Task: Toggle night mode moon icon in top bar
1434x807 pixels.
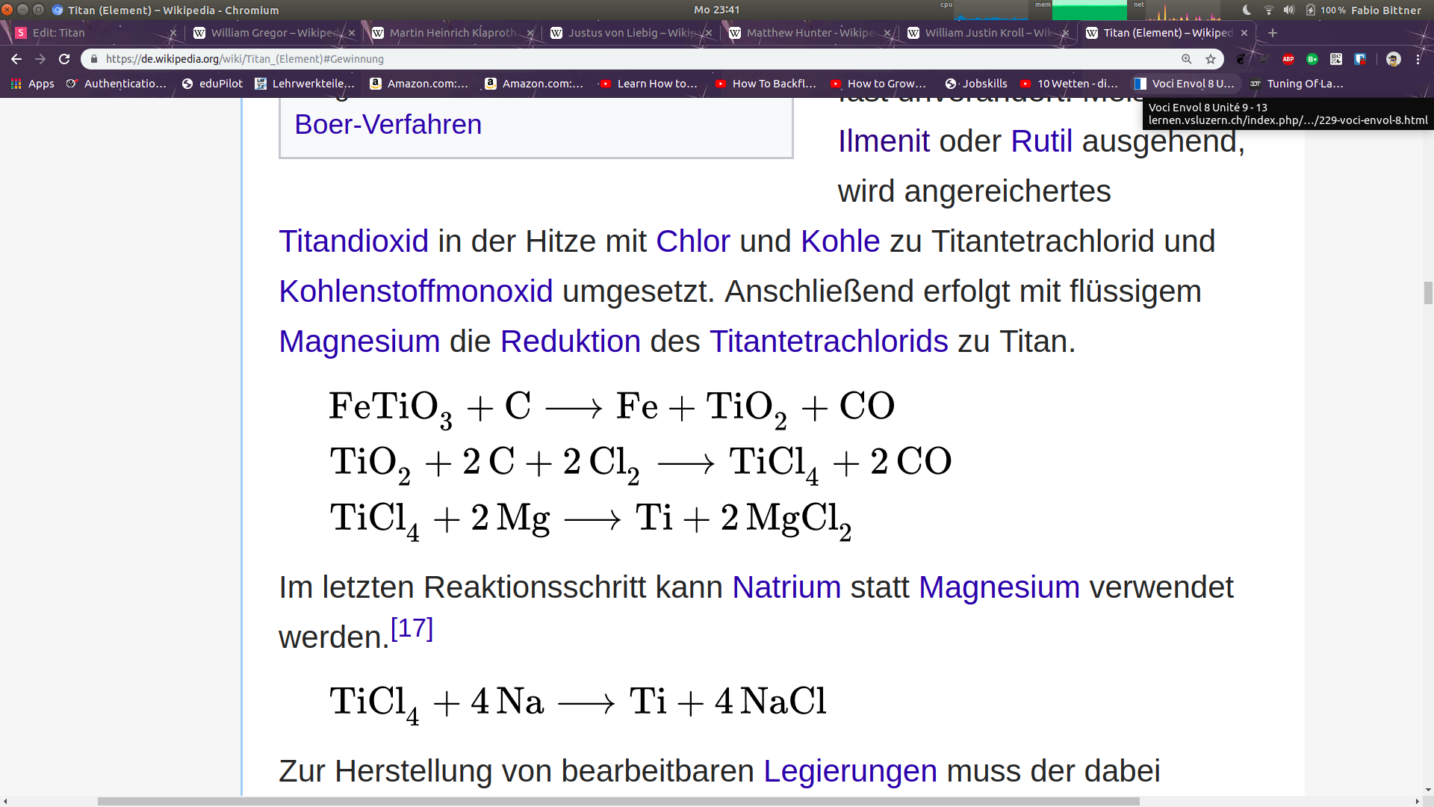Action: pos(1247,10)
